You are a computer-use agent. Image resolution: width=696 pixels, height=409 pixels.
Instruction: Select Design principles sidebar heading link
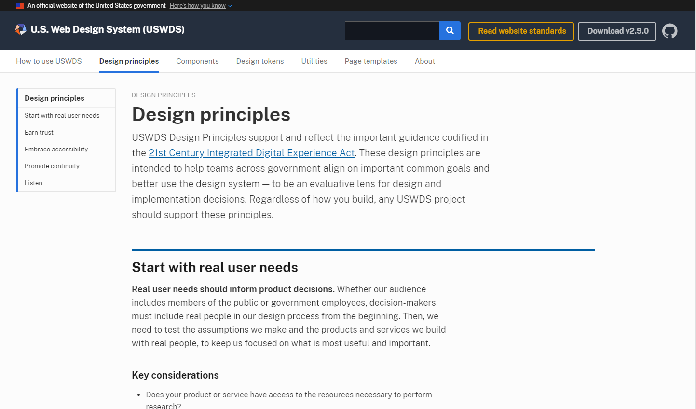[x=67, y=98]
